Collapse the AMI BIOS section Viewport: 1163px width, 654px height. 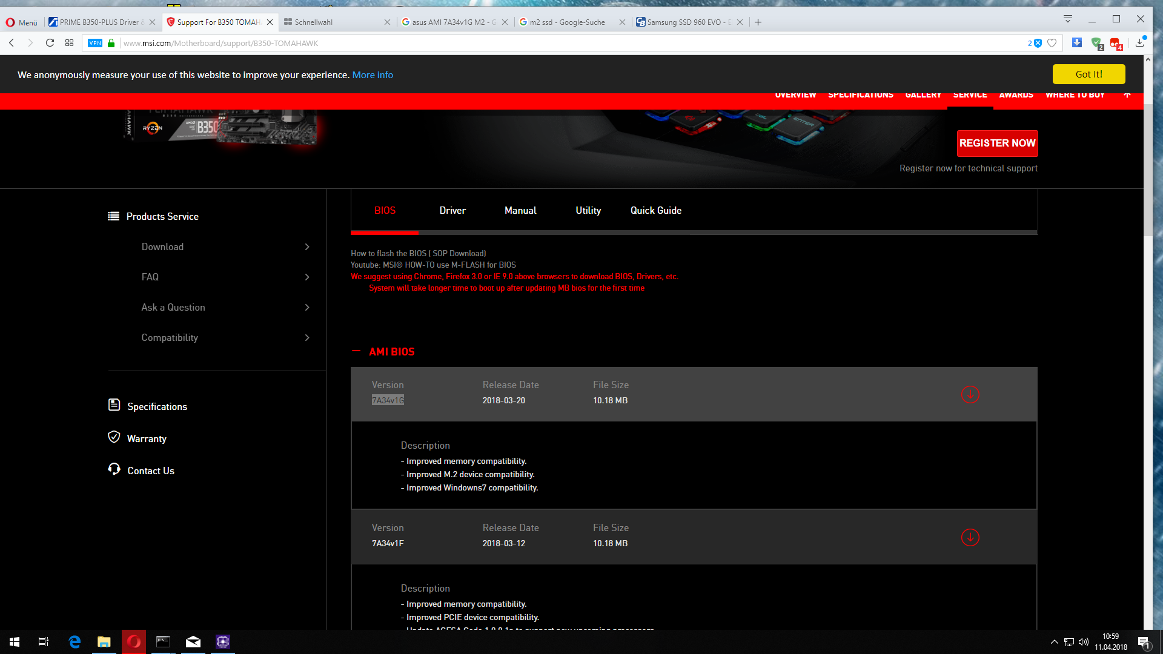(356, 351)
